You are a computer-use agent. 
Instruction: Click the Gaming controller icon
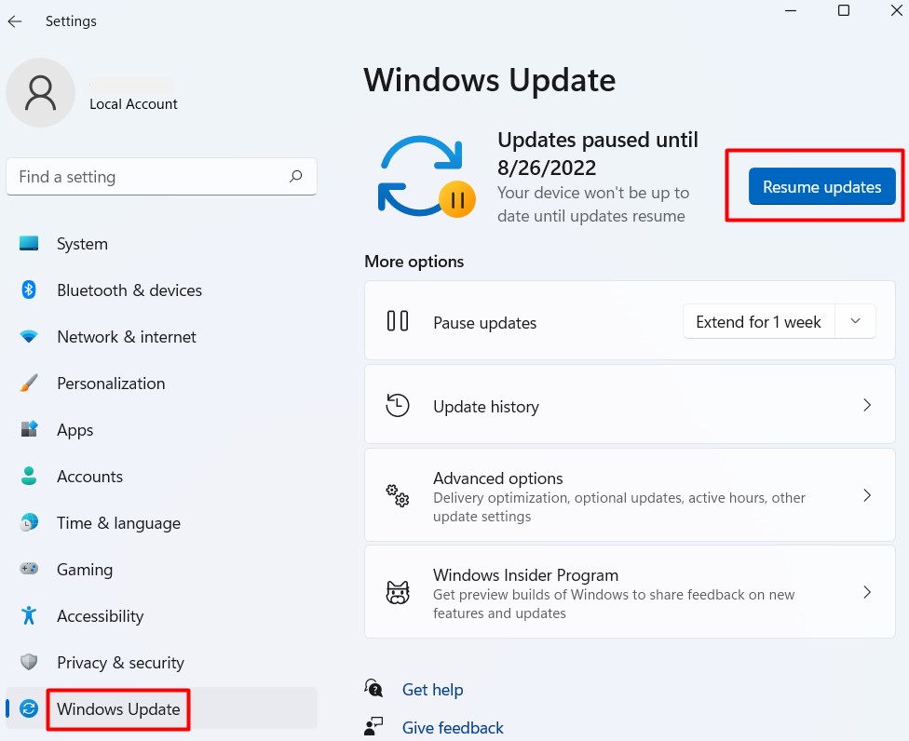[29, 569]
